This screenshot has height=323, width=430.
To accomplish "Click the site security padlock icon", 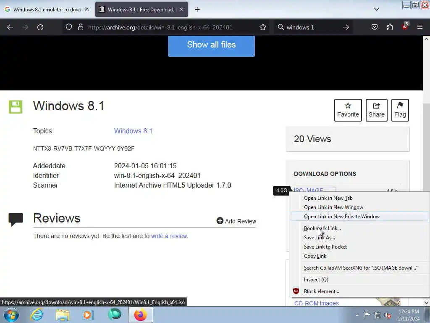I will point(80,27).
